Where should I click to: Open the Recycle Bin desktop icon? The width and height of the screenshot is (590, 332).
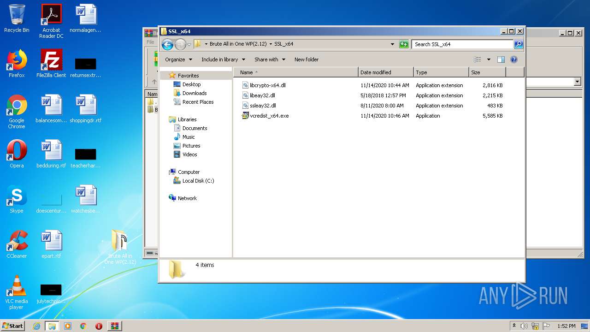click(17, 18)
